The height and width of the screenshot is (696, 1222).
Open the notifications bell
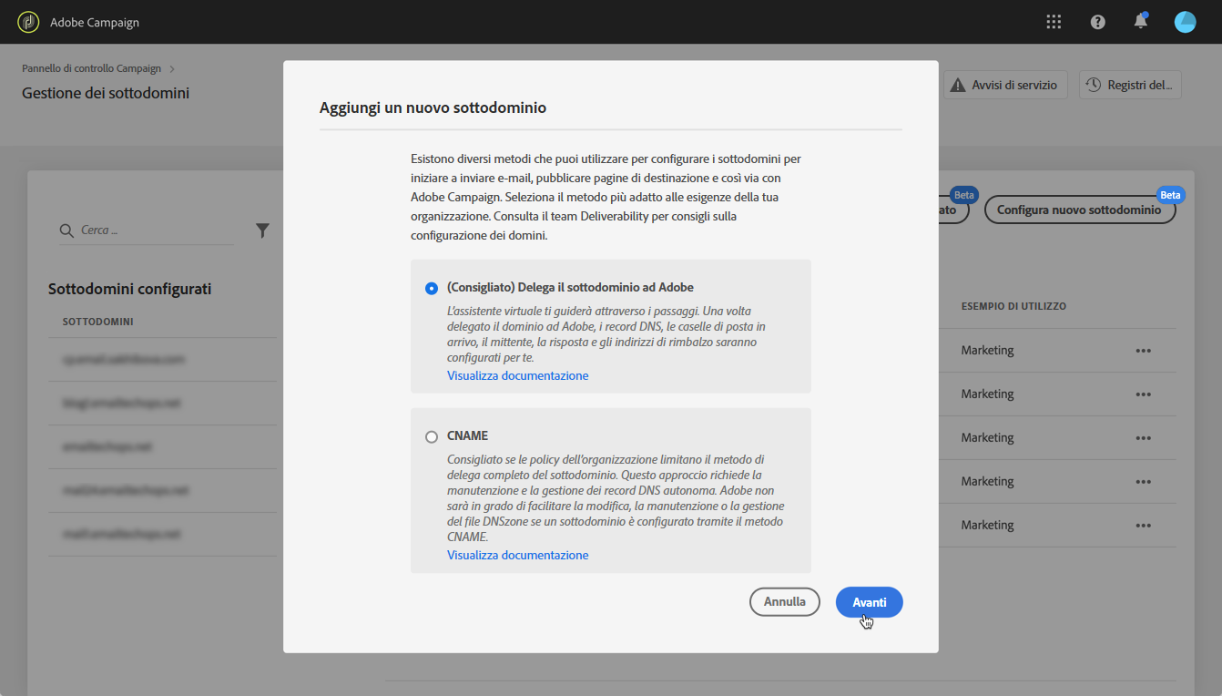click(x=1141, y=21)
